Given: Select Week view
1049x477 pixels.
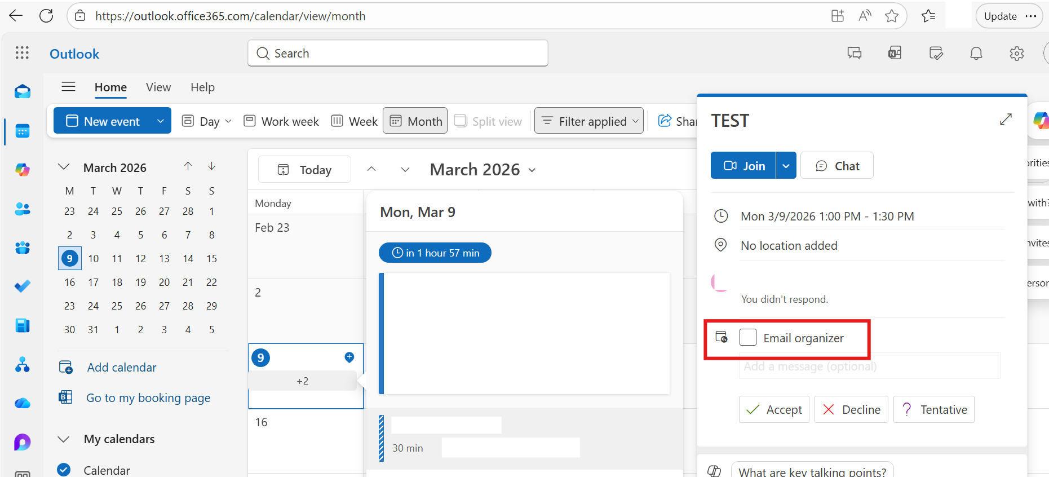Looking at the screenshot, I should pyautogui.click(x=354, y=121).
